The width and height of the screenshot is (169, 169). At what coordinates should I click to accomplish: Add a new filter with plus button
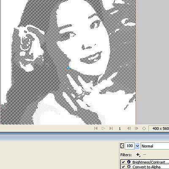coord(138,155)
